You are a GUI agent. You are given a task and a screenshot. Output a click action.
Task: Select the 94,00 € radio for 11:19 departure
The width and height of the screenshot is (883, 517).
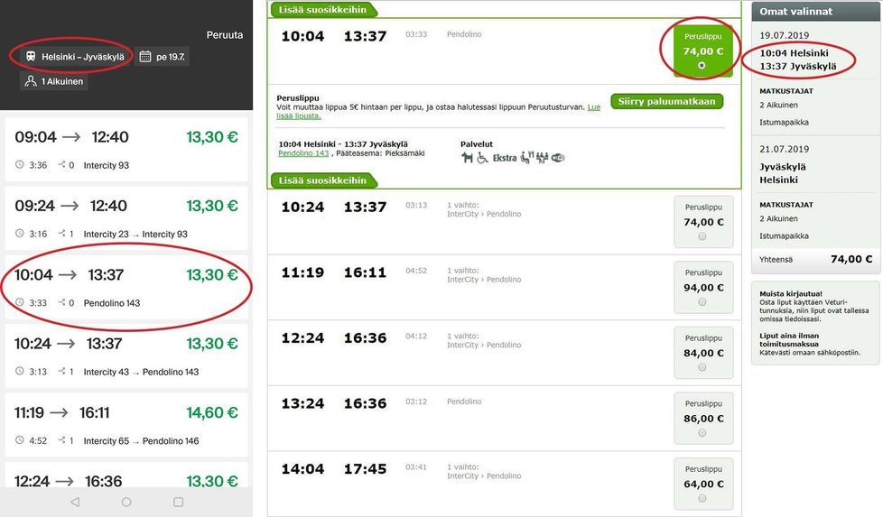pyautogui.click(x=702, y=302)
